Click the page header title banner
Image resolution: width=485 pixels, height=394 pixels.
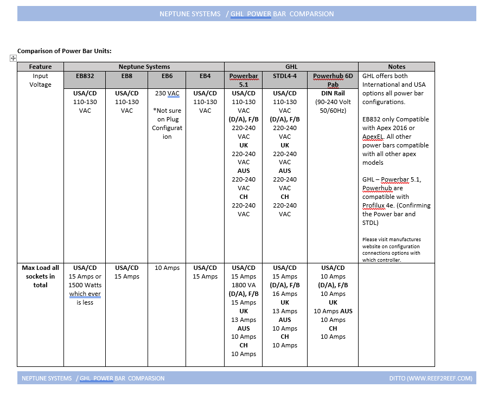tap(246, 14)
